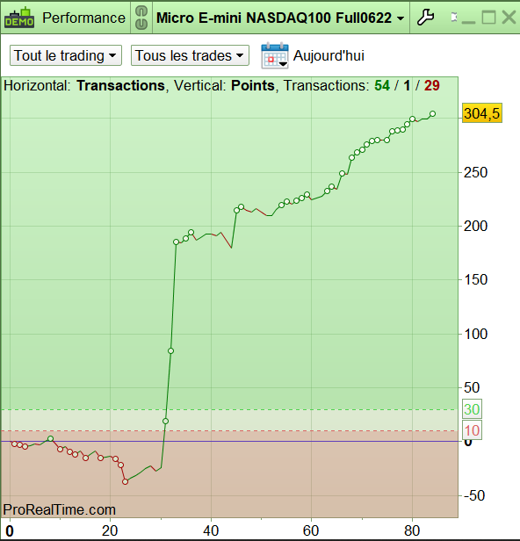Click the DEMO account icon
The image size is (520, 541).
coord(19,18)
